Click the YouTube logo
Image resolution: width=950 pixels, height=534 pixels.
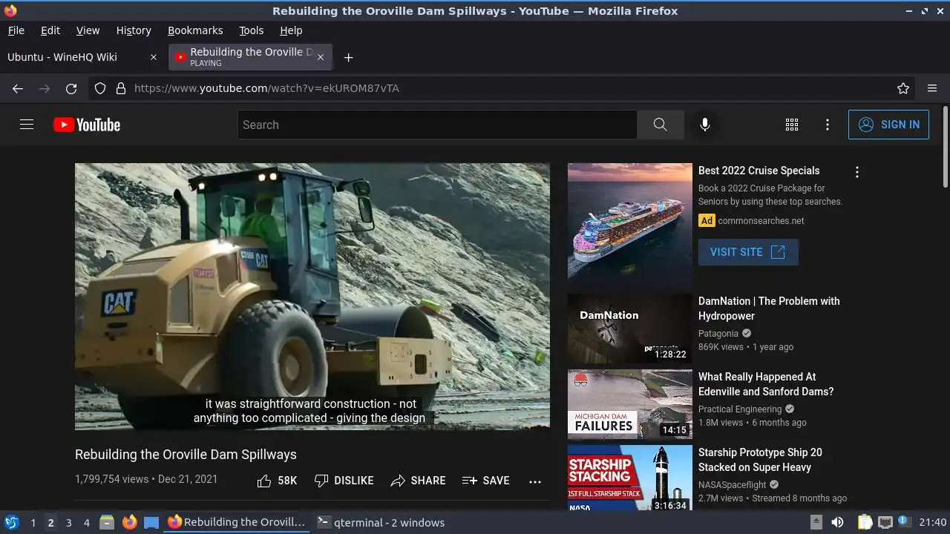pyautogui.click(x=87, y=125)
